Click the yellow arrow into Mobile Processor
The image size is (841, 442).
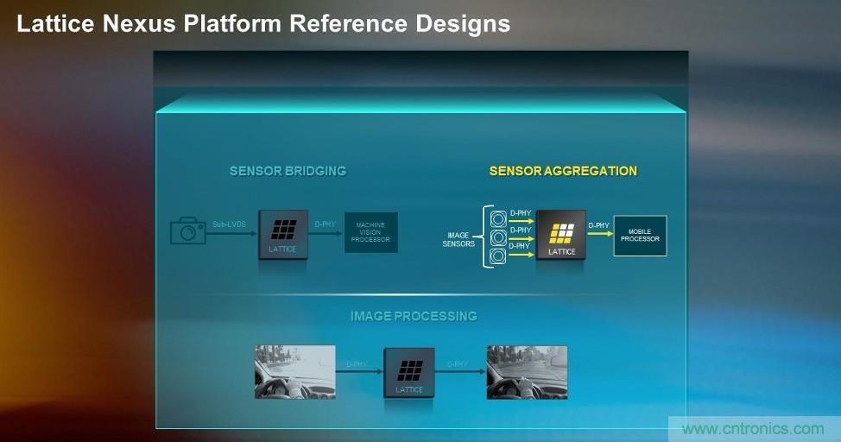599,235
